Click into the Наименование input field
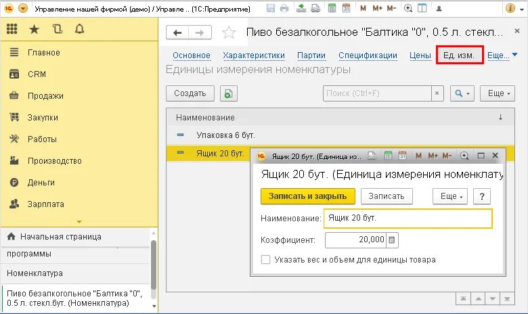The width and height of the screenshot is (528, 314). coord(408,219)
